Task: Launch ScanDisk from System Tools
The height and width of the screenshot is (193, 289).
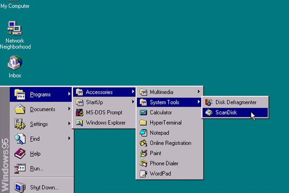Action: (235, 112)
